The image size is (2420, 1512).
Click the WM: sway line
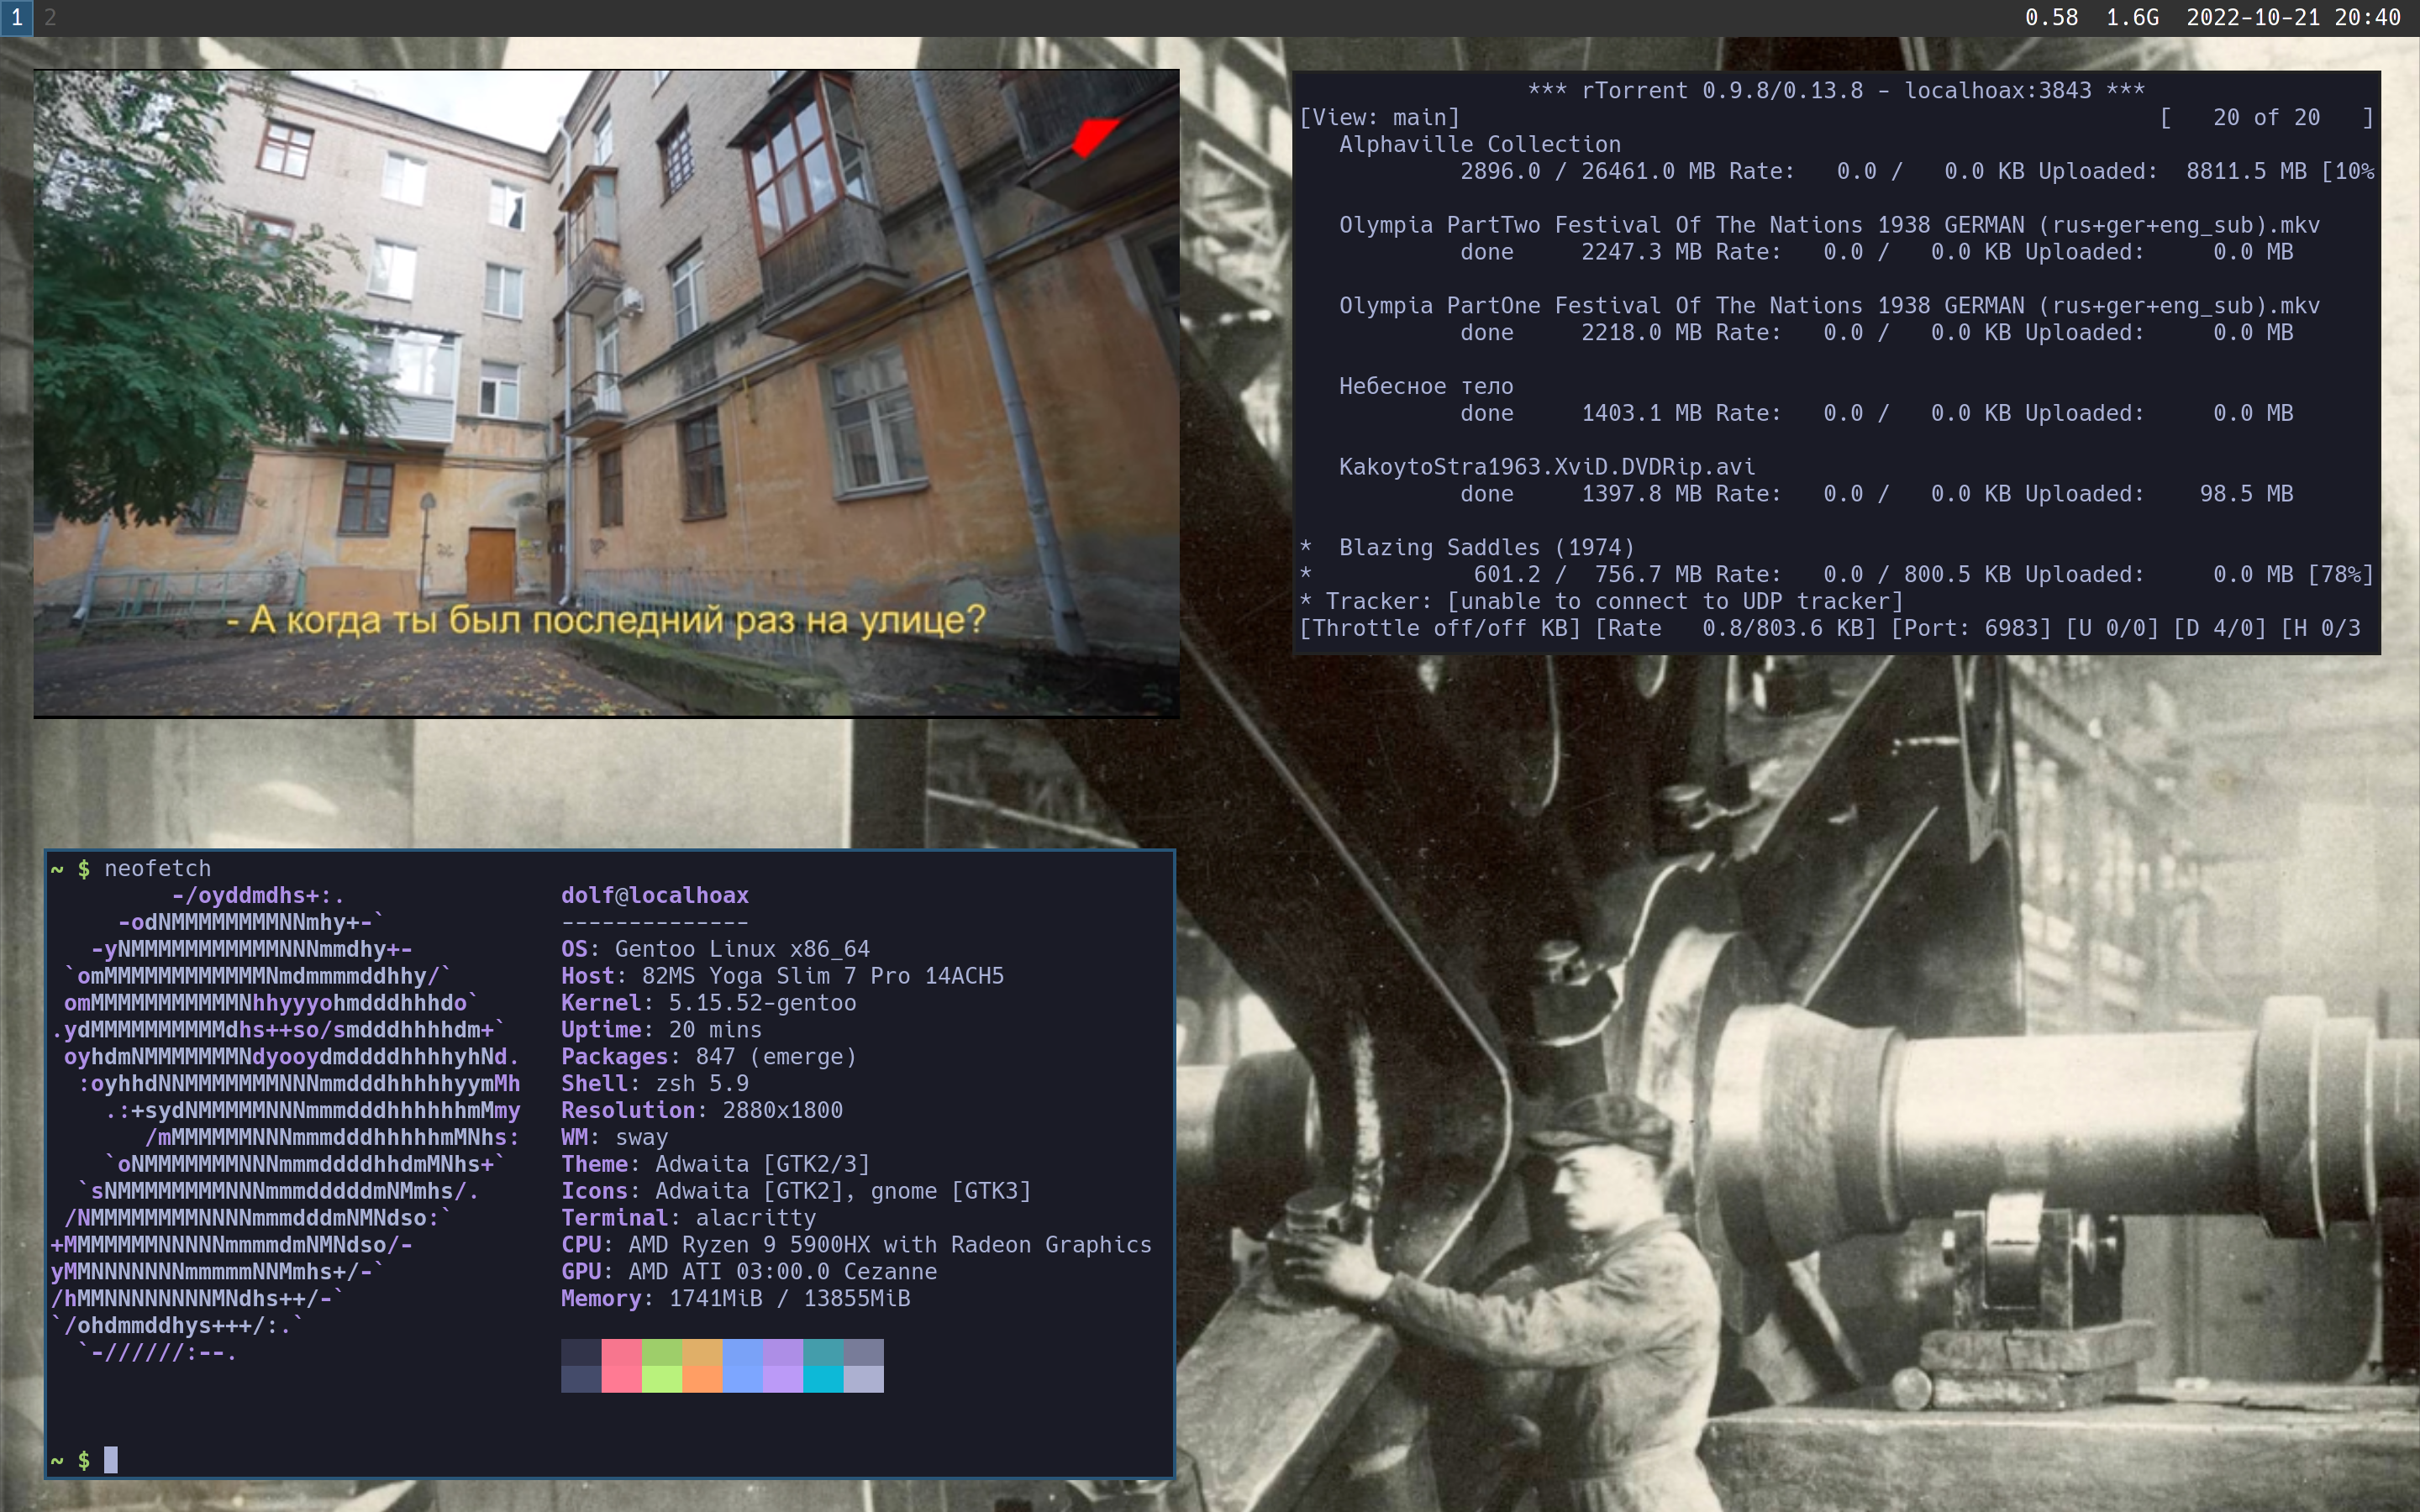(614, 1138)
